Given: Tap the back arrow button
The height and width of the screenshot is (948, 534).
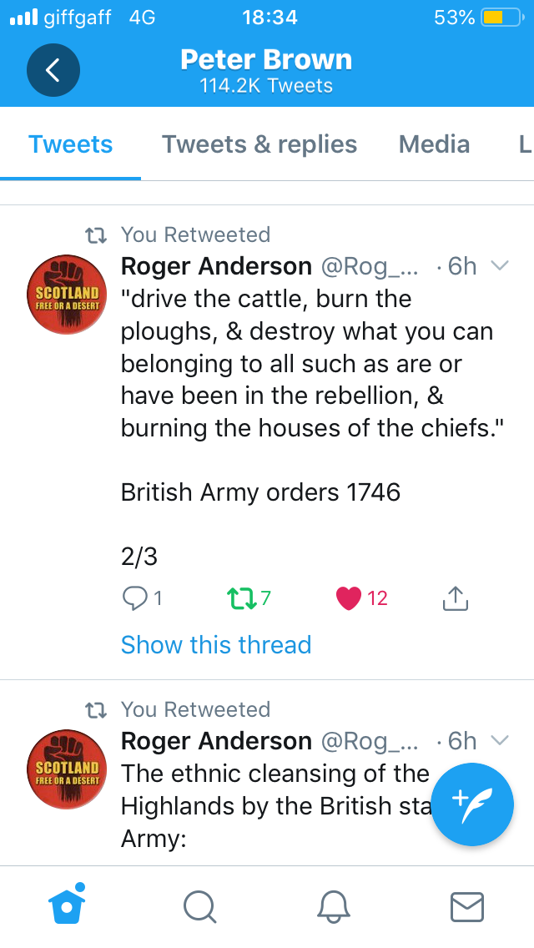Looking at the screenshot, I should pyautogui.click(x=53, y=70).
